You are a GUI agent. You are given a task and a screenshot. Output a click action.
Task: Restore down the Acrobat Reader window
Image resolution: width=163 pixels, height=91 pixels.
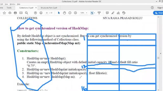point(160,1)
